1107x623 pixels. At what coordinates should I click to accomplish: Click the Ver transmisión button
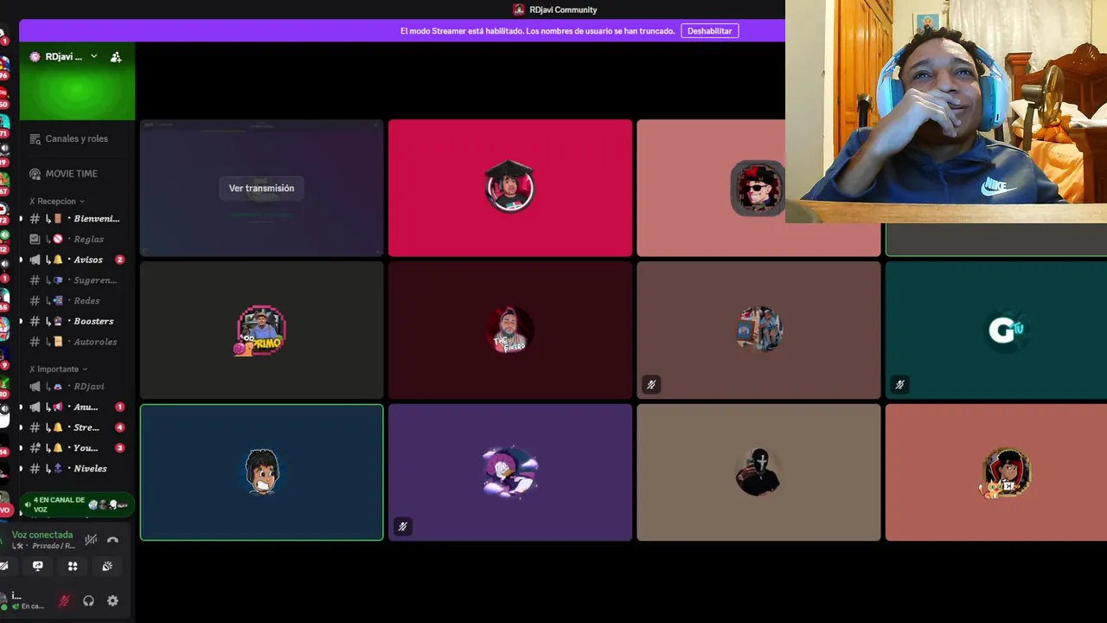click(x=261, y=188)
